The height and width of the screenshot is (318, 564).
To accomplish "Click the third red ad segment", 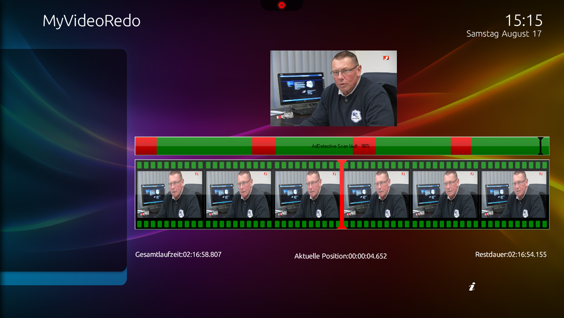I will point(364,146).
